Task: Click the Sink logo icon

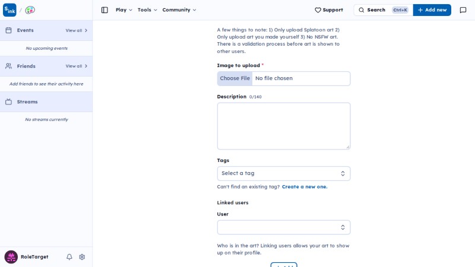Action: (x=9, y=10)
